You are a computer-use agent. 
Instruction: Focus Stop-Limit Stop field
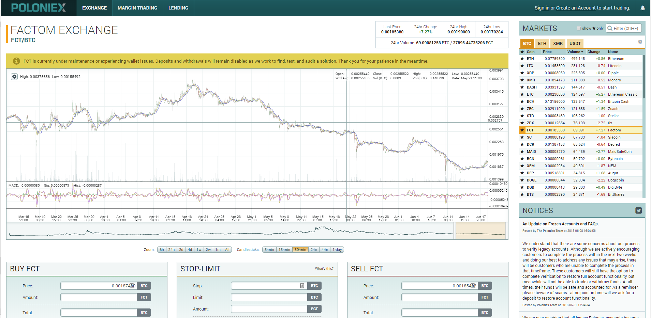pos(269,286)
